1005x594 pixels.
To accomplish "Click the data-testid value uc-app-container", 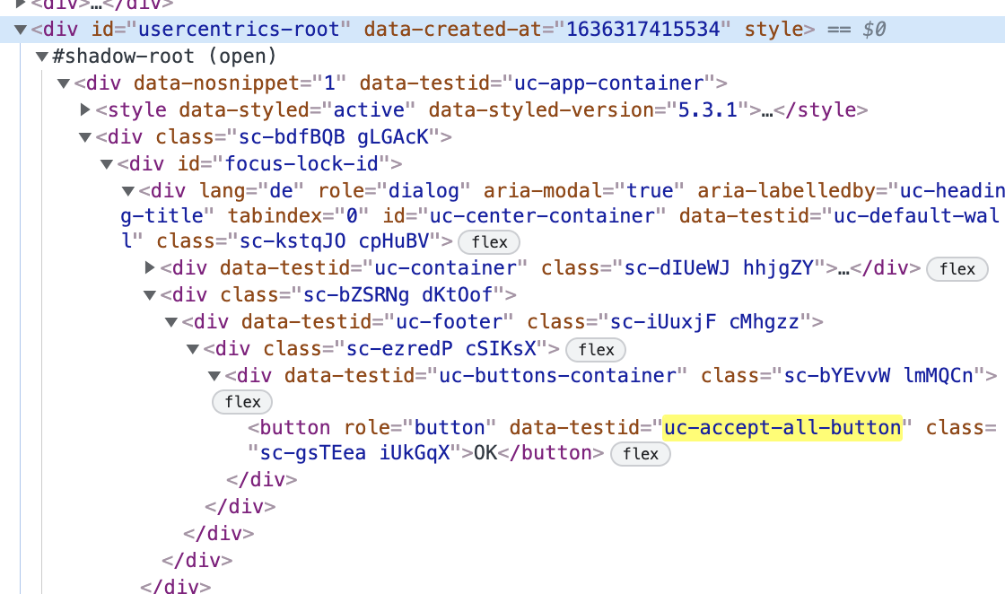I will [x=609, y=83].
